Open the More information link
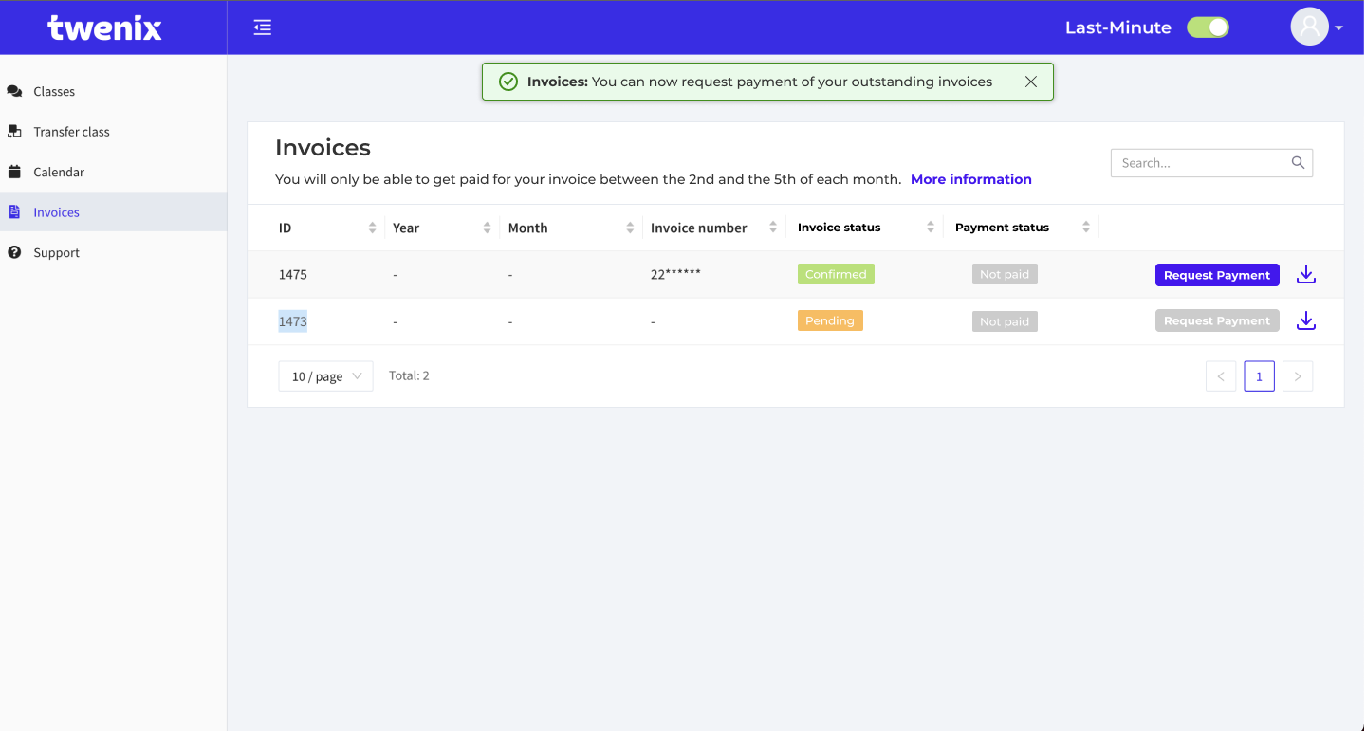 (970, 179)
